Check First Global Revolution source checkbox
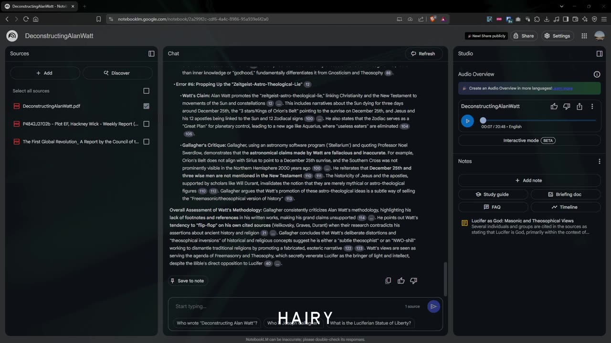Image resolution: width=611 pixels, height=343 pixels. pyautogui.click(x=147, y=141)
